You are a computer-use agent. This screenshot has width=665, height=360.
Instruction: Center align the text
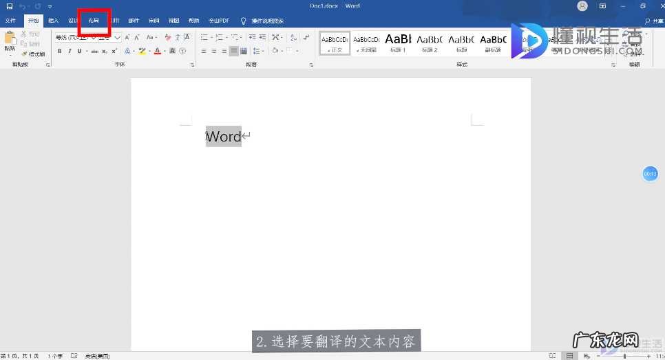point(213,52)
